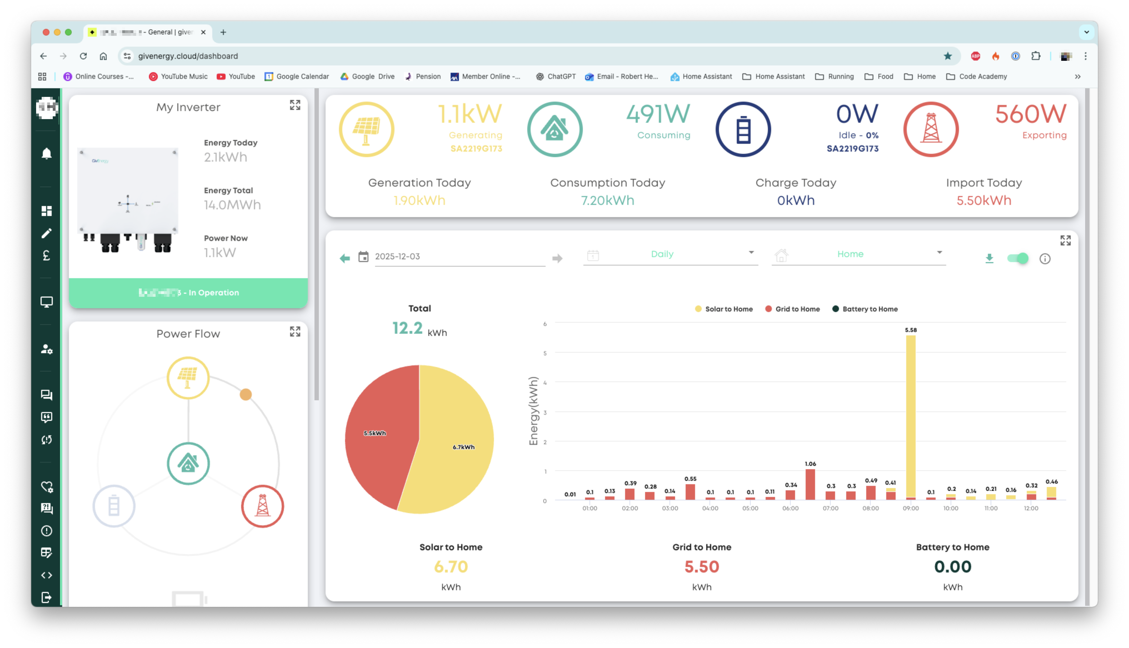Toggle the green chart switch

coord(1018,258)
